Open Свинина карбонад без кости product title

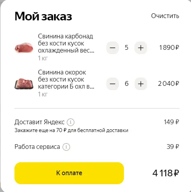[x=66, y=43]
